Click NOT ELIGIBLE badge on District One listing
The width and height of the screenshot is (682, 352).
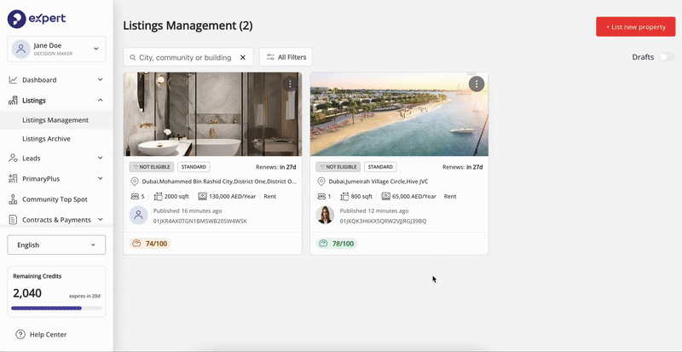pyautogui.click(x=152, y=167)
